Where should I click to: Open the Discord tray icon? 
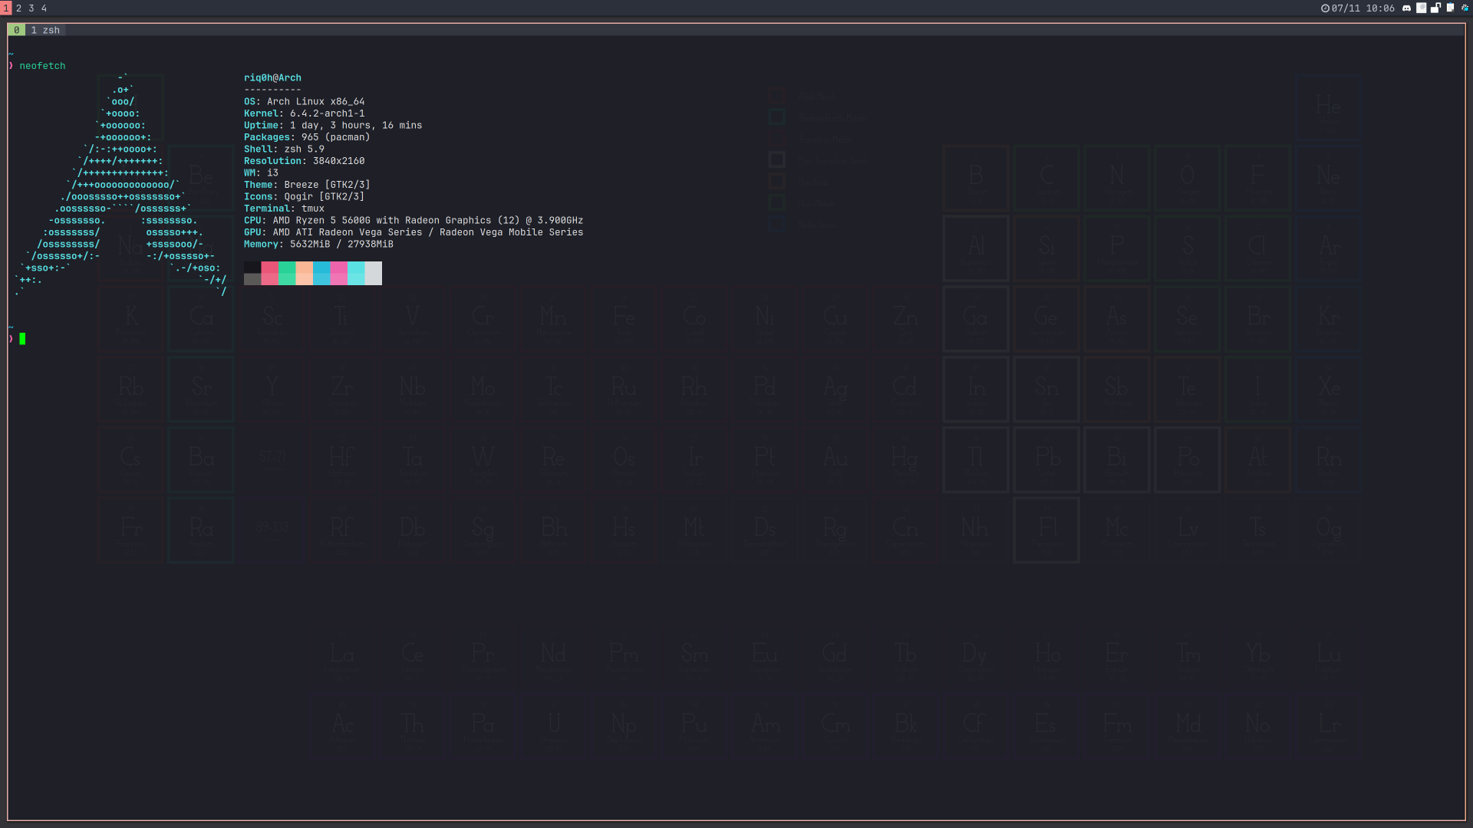click(x=1406, y=8)
